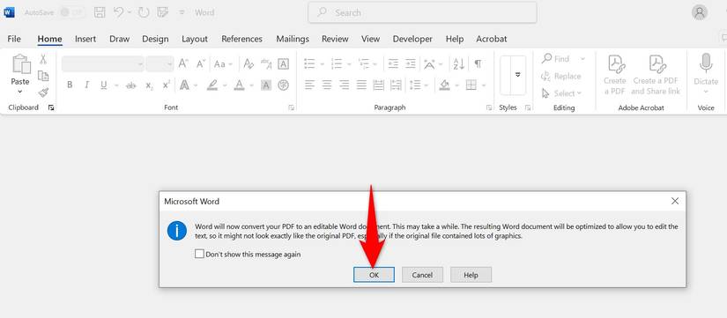Click OK in the Microsoft Word dialog
The image size is (727, 318).
tap(374, 275)
